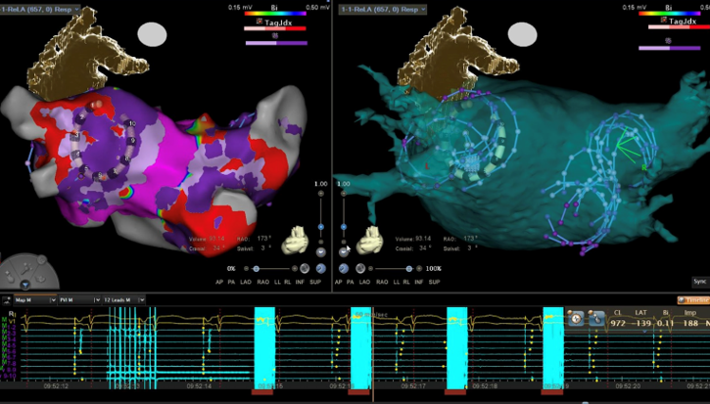Click the left icon on the radial tool wheel
710x404 pixels.
pos(9,275)
